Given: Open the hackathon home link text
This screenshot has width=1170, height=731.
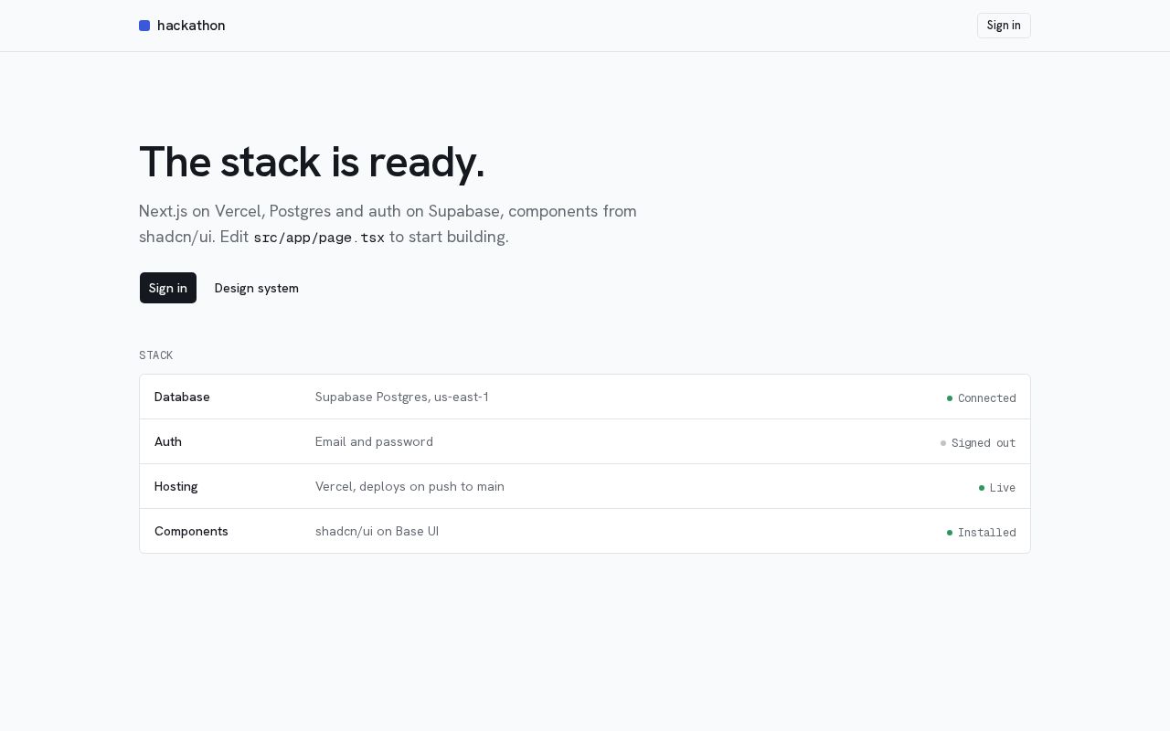Looking at the screenshot, I should click(191, 26).
